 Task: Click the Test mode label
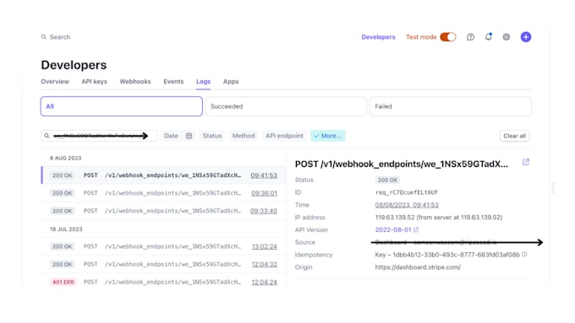click(421, 37)
